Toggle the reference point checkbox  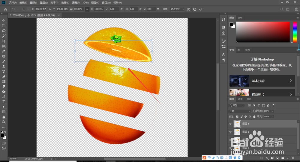[x=23, y=9]
